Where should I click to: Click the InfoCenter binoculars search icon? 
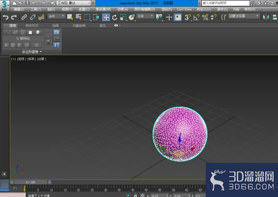click(253, 3)
